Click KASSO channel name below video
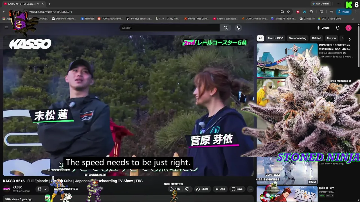Viewport: 360px width, 202px height. (17, 187)
